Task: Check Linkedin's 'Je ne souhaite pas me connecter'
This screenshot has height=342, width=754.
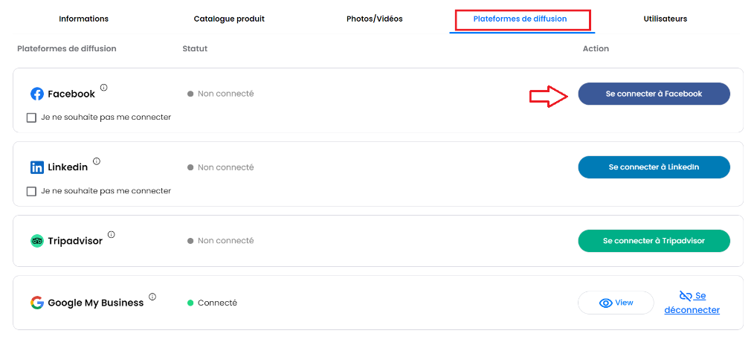Action: pyautogui.click(x=31, y=191)
